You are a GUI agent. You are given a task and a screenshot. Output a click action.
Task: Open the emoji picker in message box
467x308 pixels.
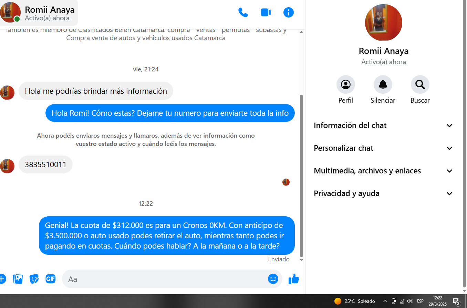(x=273, y=279)
